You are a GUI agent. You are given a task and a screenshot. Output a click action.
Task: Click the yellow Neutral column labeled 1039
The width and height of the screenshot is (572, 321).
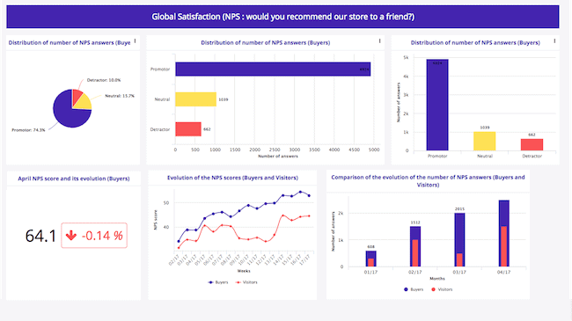click(485, 141)
